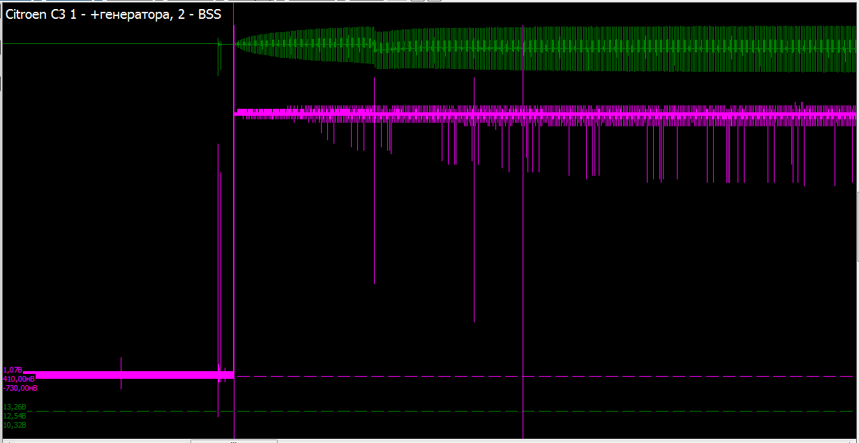Click the magenta 1,07В reading
Viewport: 859px width, 443px height.
click(x=13, y=369)
